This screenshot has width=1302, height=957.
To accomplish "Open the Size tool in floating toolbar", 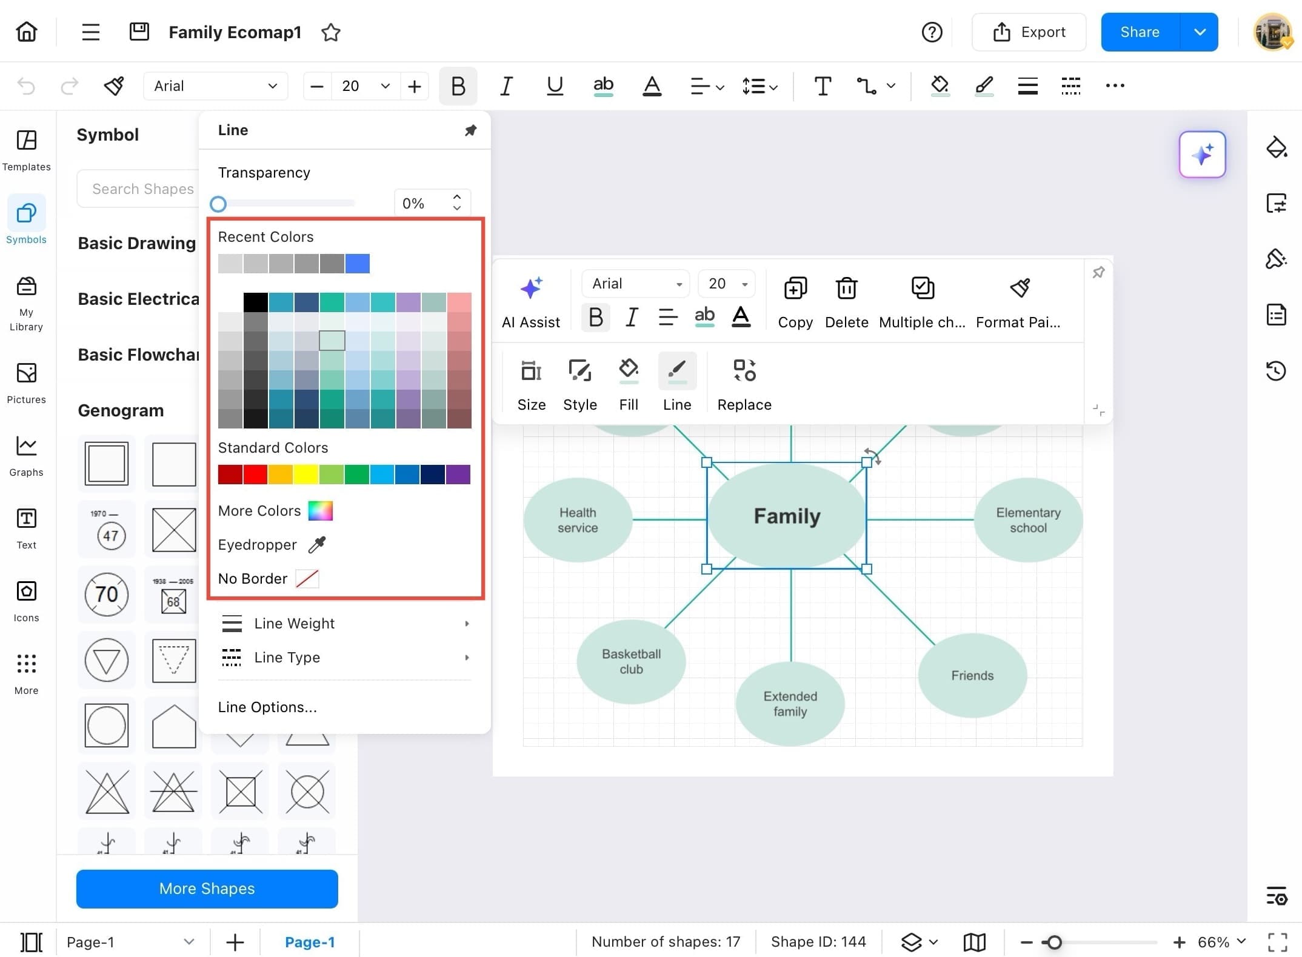I will (531, 371).
